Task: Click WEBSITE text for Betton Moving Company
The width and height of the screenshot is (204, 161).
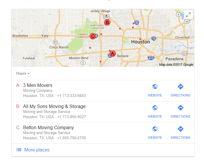Action: pos(155,138)
